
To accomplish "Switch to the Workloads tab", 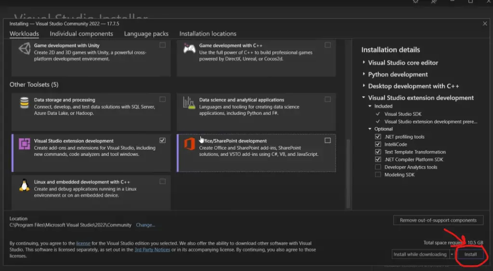I will pyautogui.click(x=24, y=34).
